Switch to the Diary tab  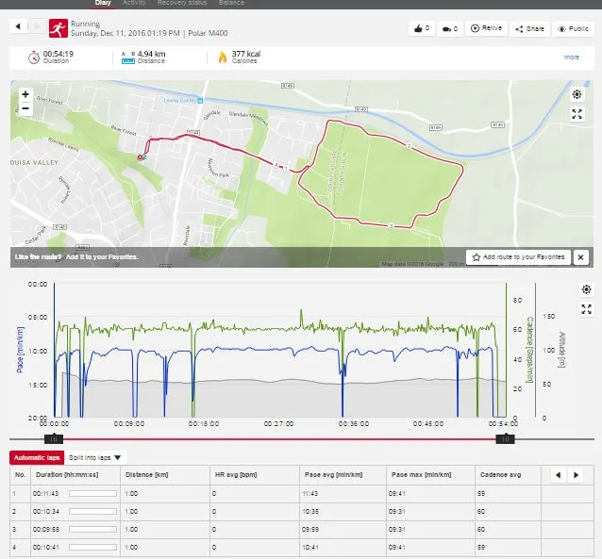coord(103,4)
